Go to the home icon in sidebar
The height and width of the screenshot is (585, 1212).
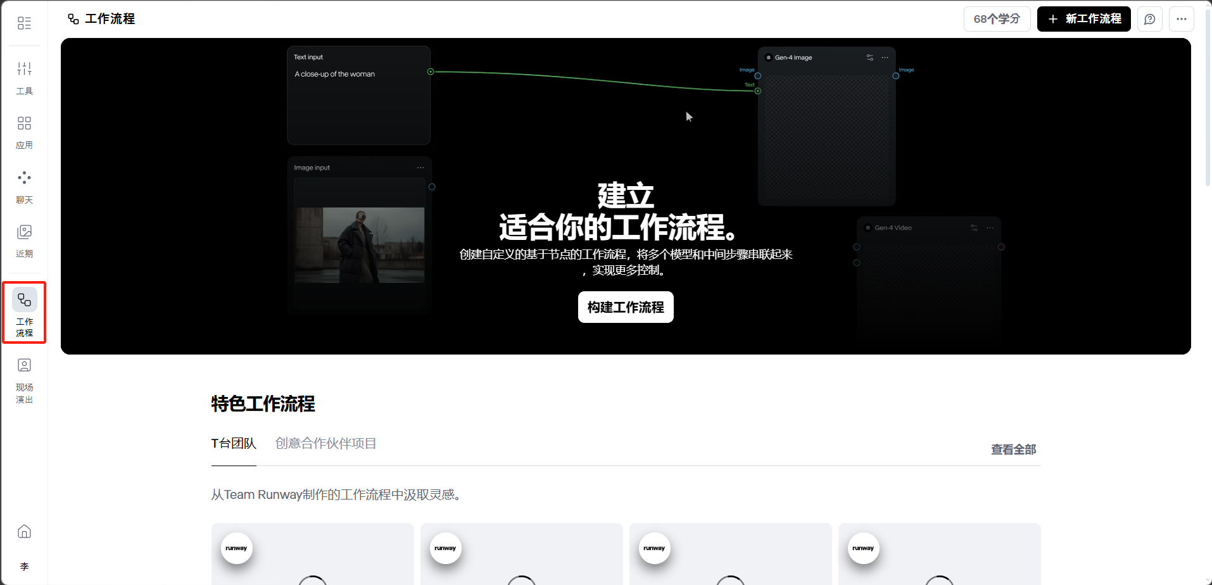(24, 531)
